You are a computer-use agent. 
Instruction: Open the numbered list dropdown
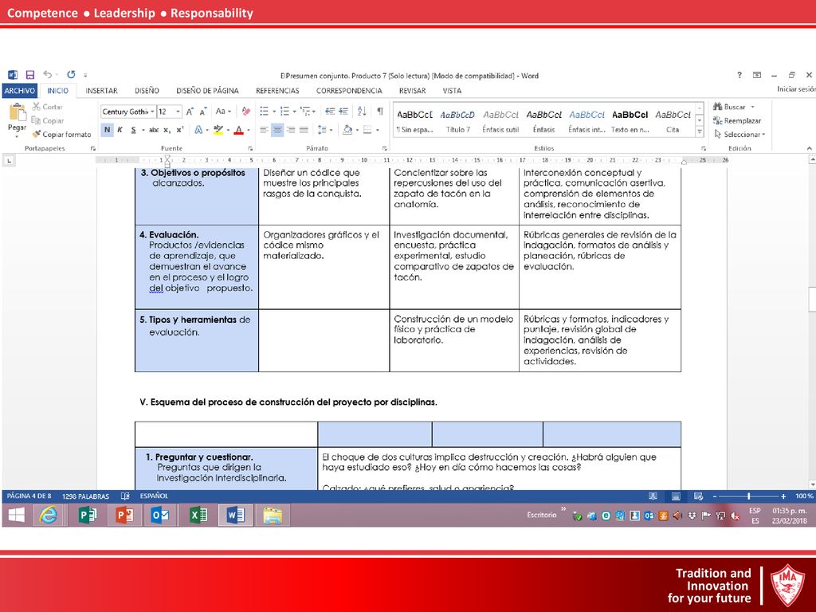pos(295,112)
